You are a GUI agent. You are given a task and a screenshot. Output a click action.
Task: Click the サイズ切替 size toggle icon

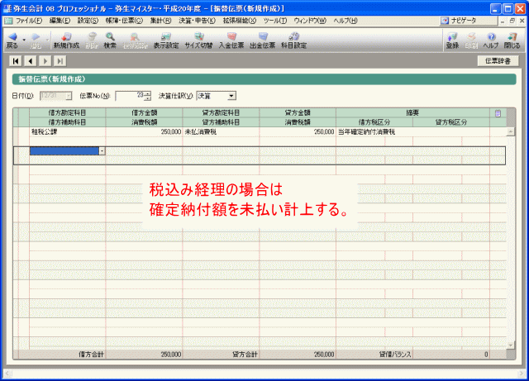point(198,40)
